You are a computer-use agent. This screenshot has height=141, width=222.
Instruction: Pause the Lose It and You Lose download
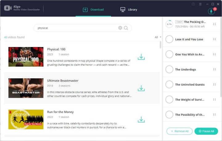(215, 39)
